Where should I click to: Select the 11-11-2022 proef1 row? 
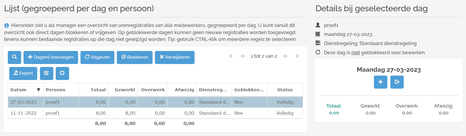pos(119,113)
